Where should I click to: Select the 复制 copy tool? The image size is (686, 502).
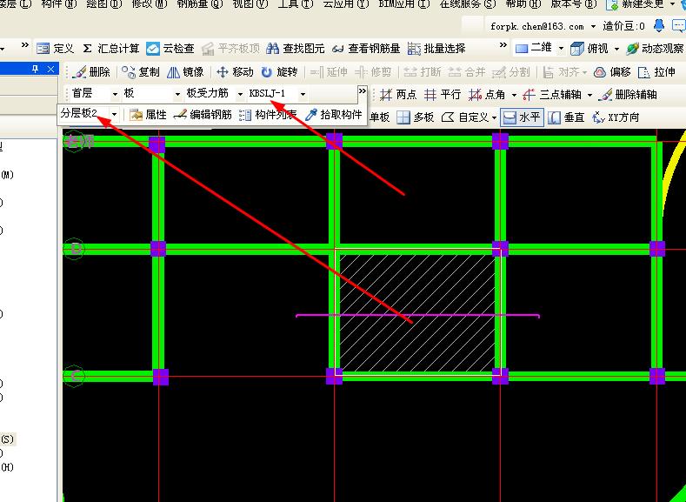141,72
